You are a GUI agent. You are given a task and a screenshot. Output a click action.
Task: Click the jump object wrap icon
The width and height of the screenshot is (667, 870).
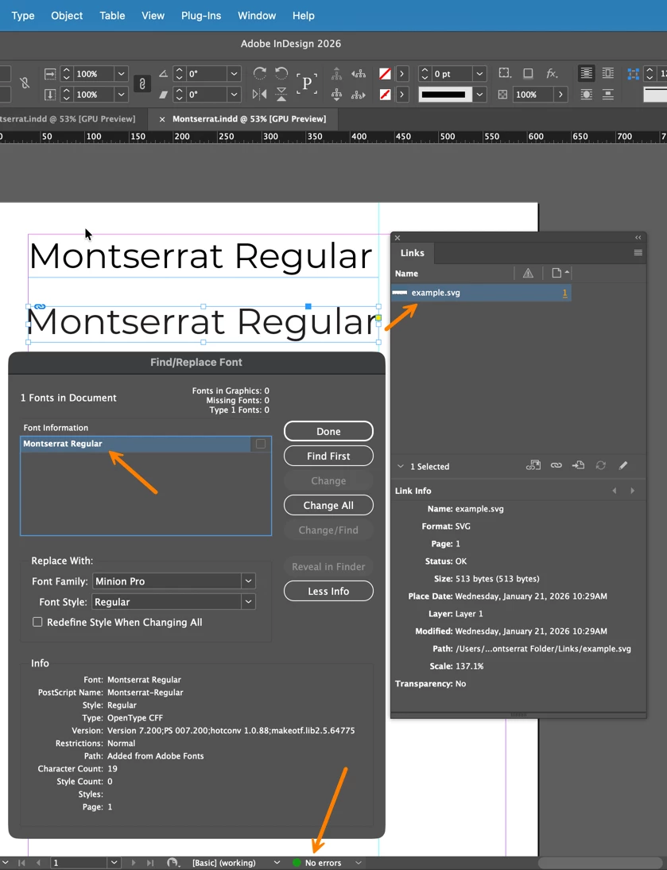tap(608, 95)
